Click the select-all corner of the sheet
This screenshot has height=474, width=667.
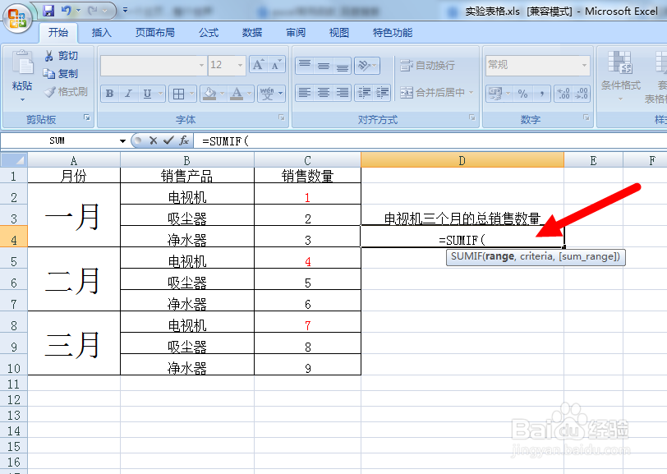(x=14, y=160)
